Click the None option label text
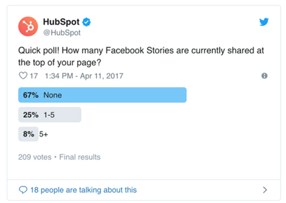Viewport: 286px width, 203px height. (x=53, y=95)
